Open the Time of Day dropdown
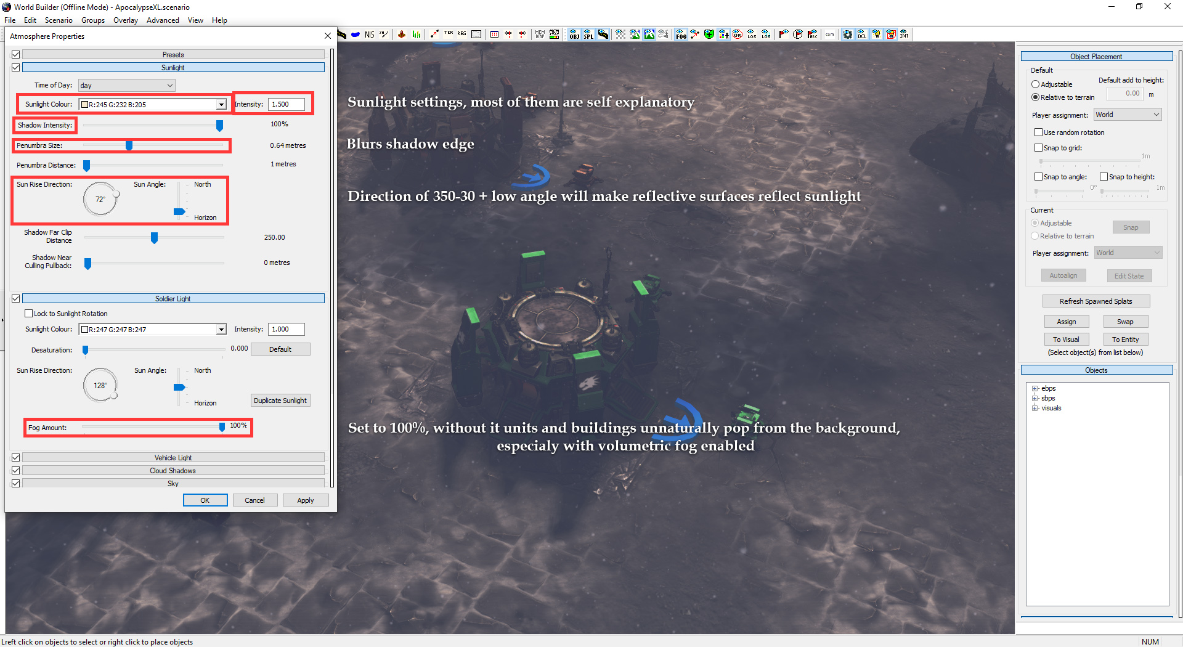 pos(126,86)
